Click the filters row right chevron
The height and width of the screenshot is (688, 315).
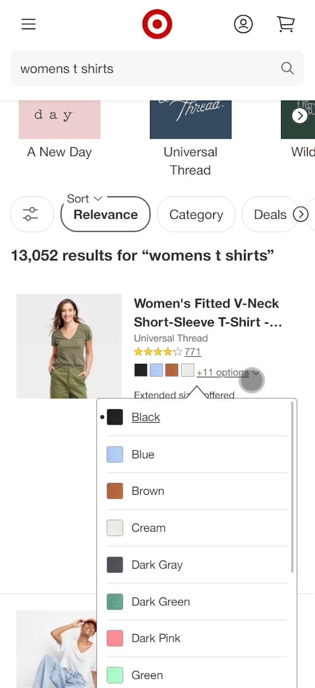pyautogui.click(x=301, y=214)
